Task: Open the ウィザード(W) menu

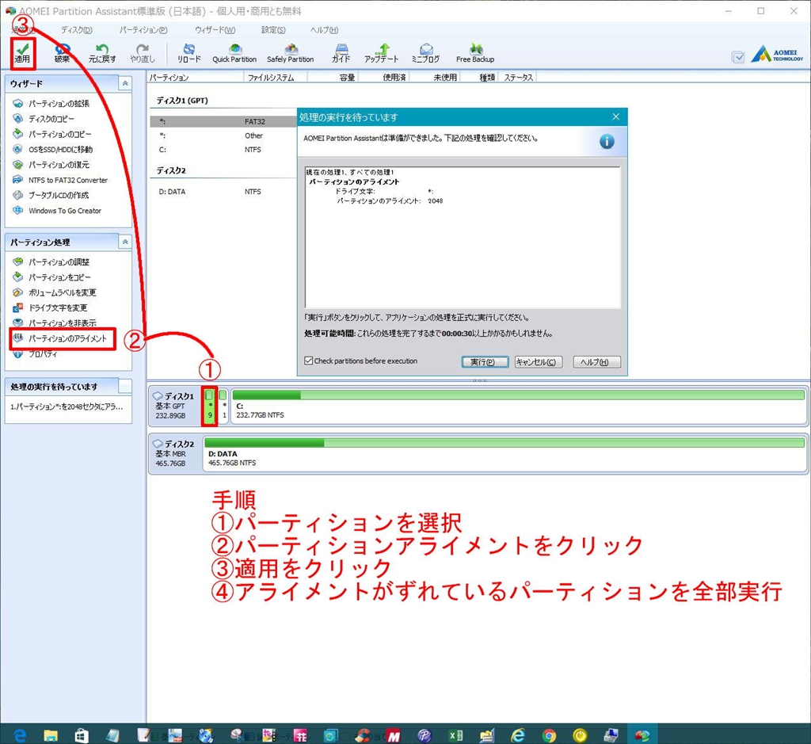Action: pos(215,30)
